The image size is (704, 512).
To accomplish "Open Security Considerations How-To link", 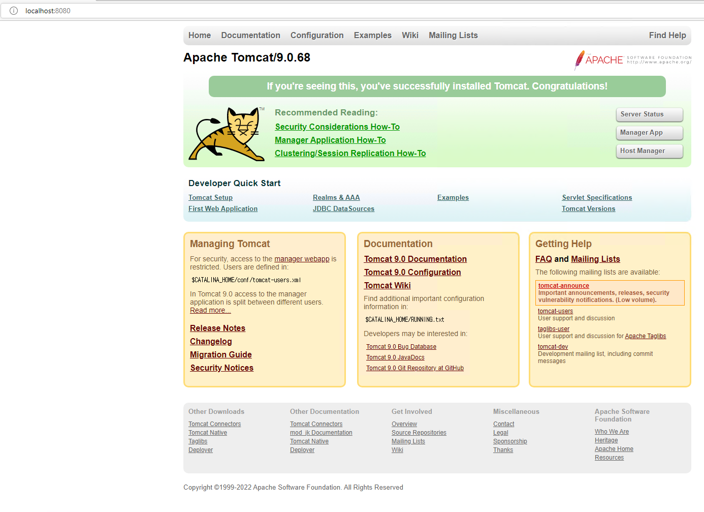I will tap(337, 127).
